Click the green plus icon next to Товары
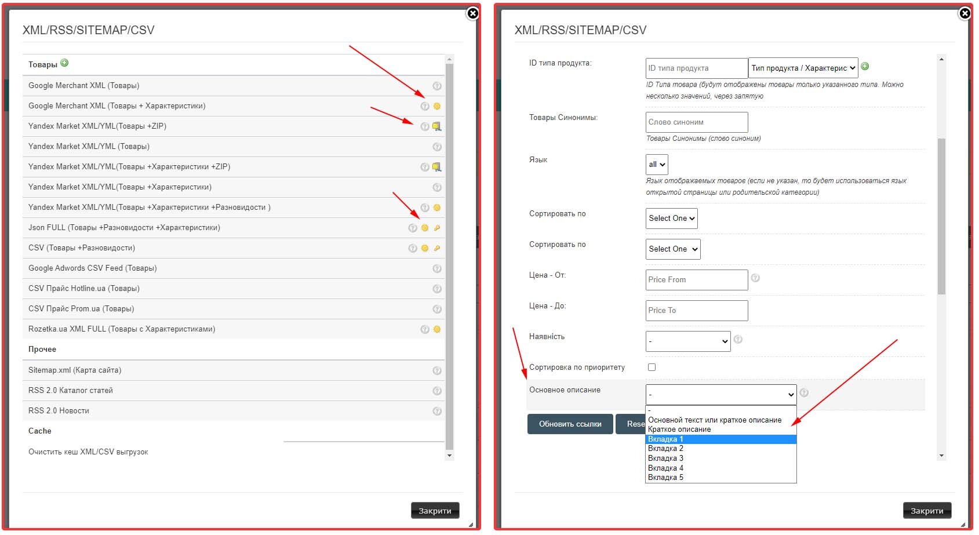 pos(65,64)
